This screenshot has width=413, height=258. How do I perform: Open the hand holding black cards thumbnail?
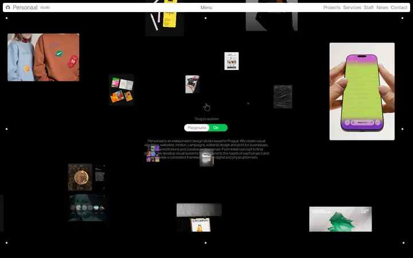click(x=192, y=84)
